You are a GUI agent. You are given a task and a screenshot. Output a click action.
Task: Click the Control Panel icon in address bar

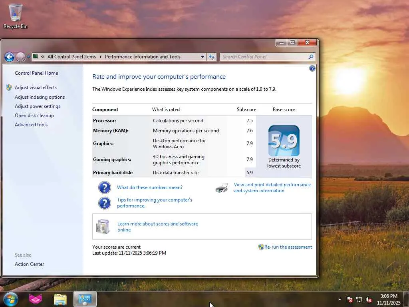36,56
